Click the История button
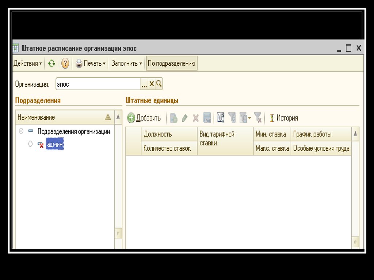The height and width of the screenshot is (280, 374). (x=283, y=118)
